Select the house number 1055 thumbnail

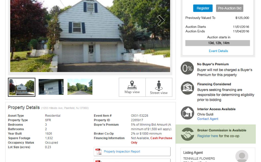click(51, 87)
